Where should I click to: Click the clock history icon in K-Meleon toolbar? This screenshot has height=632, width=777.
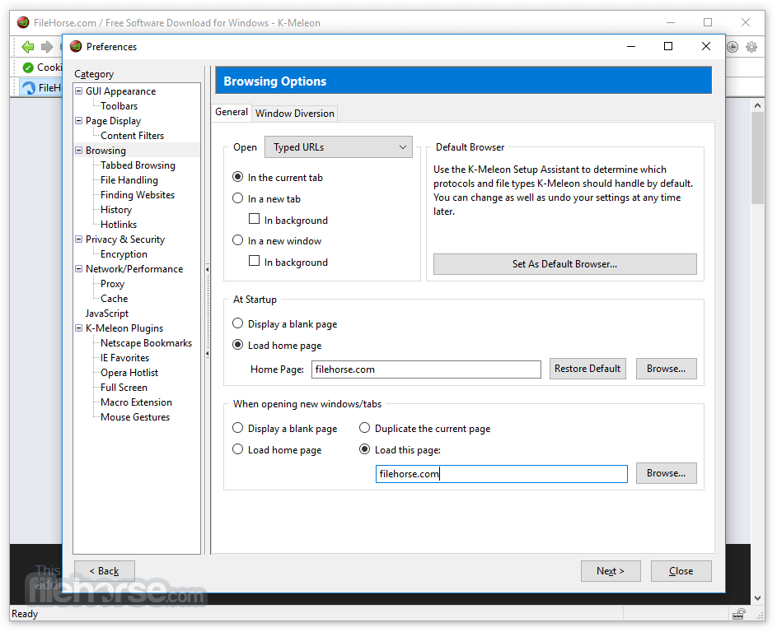point(733,47)
